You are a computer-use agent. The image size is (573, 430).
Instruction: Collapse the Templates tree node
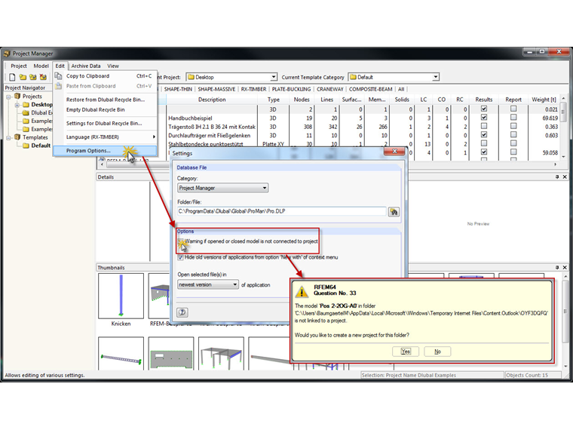pyautogui.click(x=8, y=137)
